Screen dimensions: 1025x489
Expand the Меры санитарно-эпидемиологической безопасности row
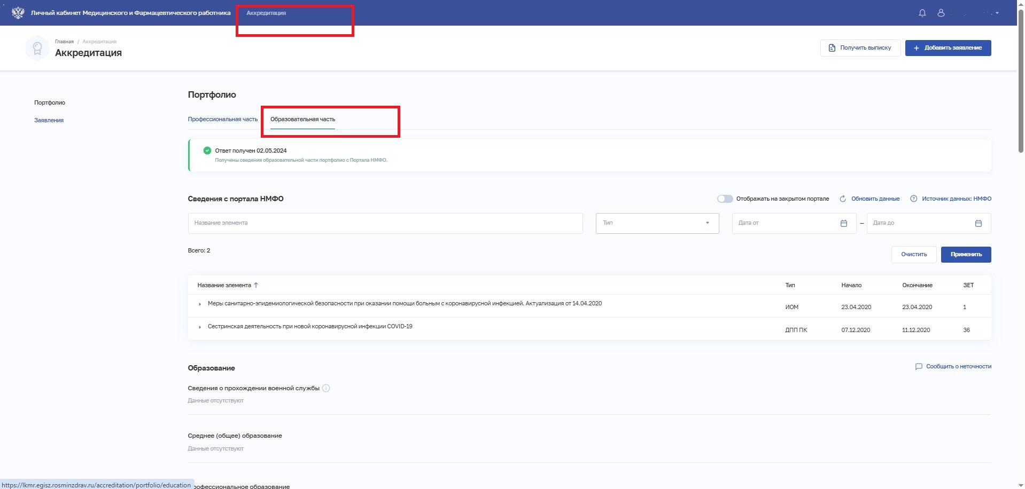tap(200, 304)
